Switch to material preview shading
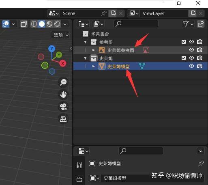The width and height of the screenshot is (208, 185). tap(49, 24)
